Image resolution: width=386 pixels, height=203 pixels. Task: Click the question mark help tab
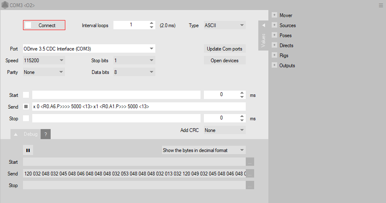(x=46, y=134)
